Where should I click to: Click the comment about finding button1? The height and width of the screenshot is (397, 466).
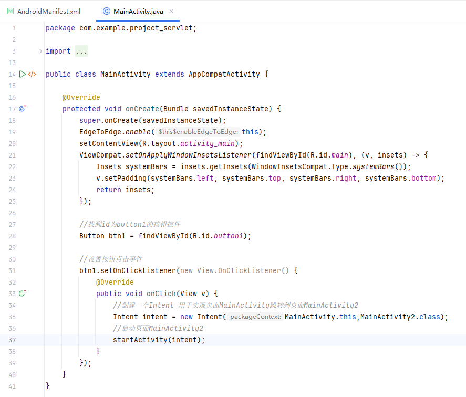pos(130,224)
